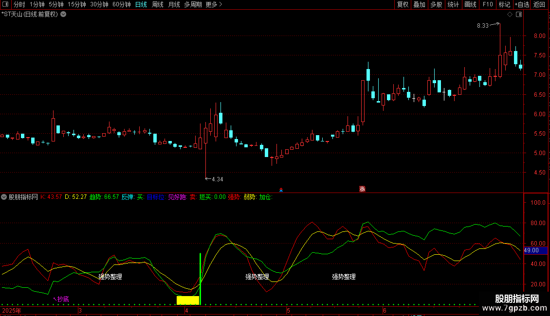This screenshot has height=316, width=550.
Task: Click the 2025年 date axis label
Action: (x=12, y=310)
